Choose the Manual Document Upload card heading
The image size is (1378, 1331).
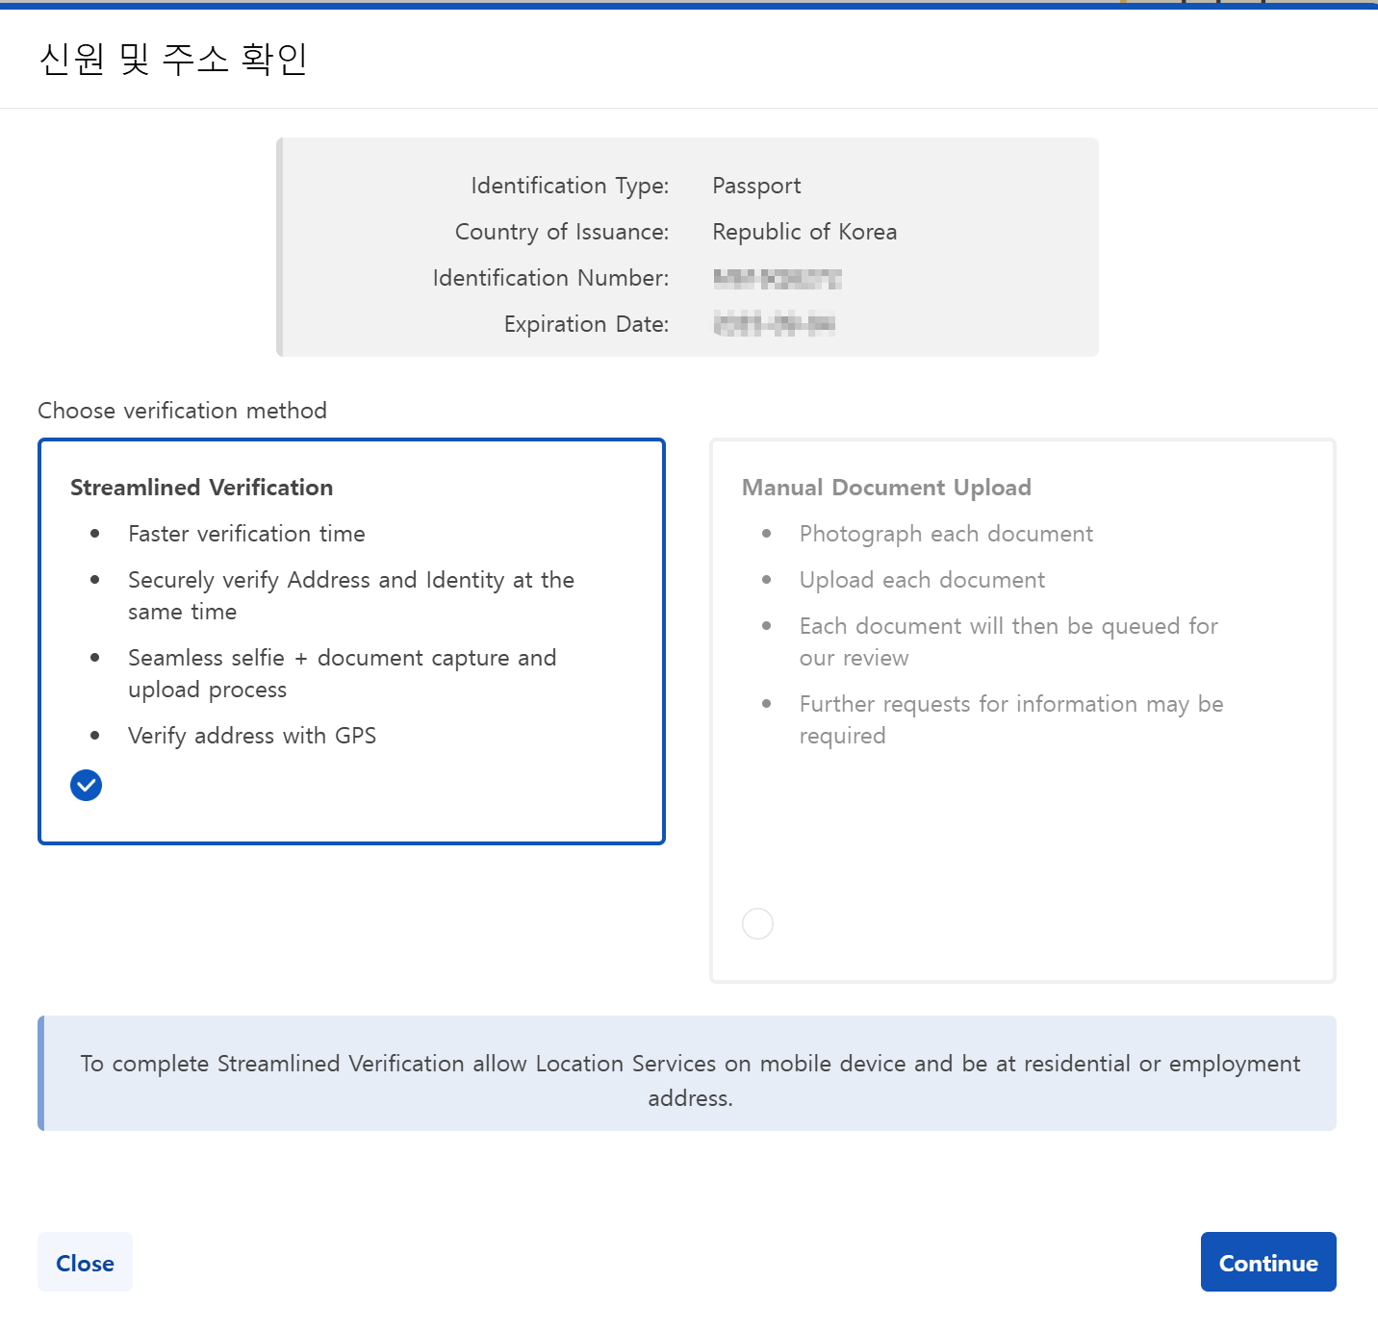pos(886,488)
